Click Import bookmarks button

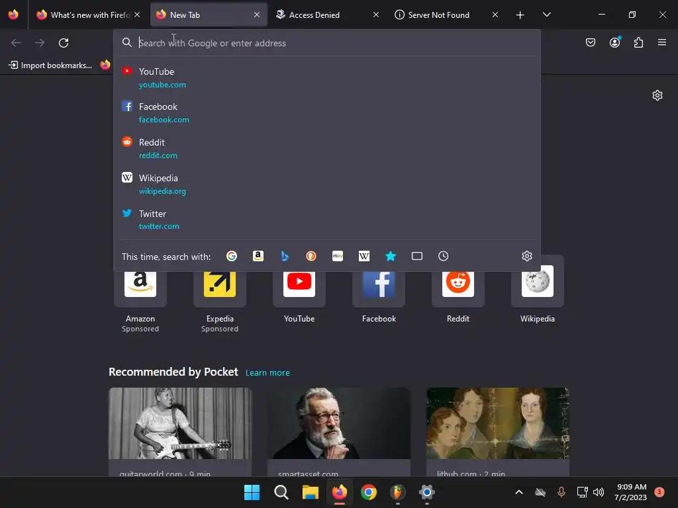[x=50, y=65]
